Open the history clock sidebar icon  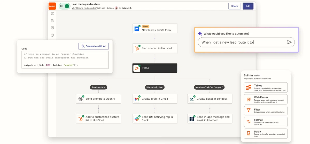(x=52, y=35)
